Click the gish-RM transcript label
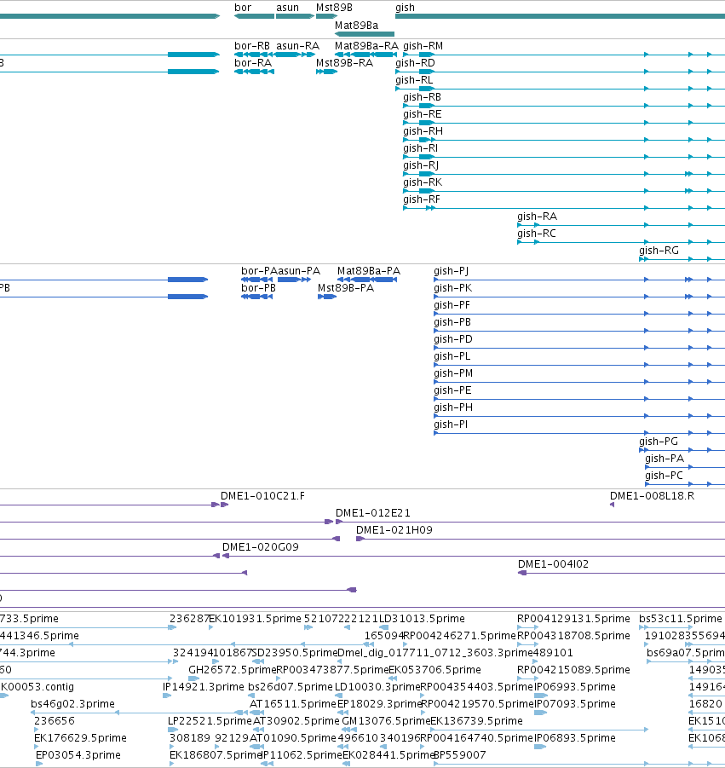The width and height of the screenshot is (725, 768). (x=423, y=45)
